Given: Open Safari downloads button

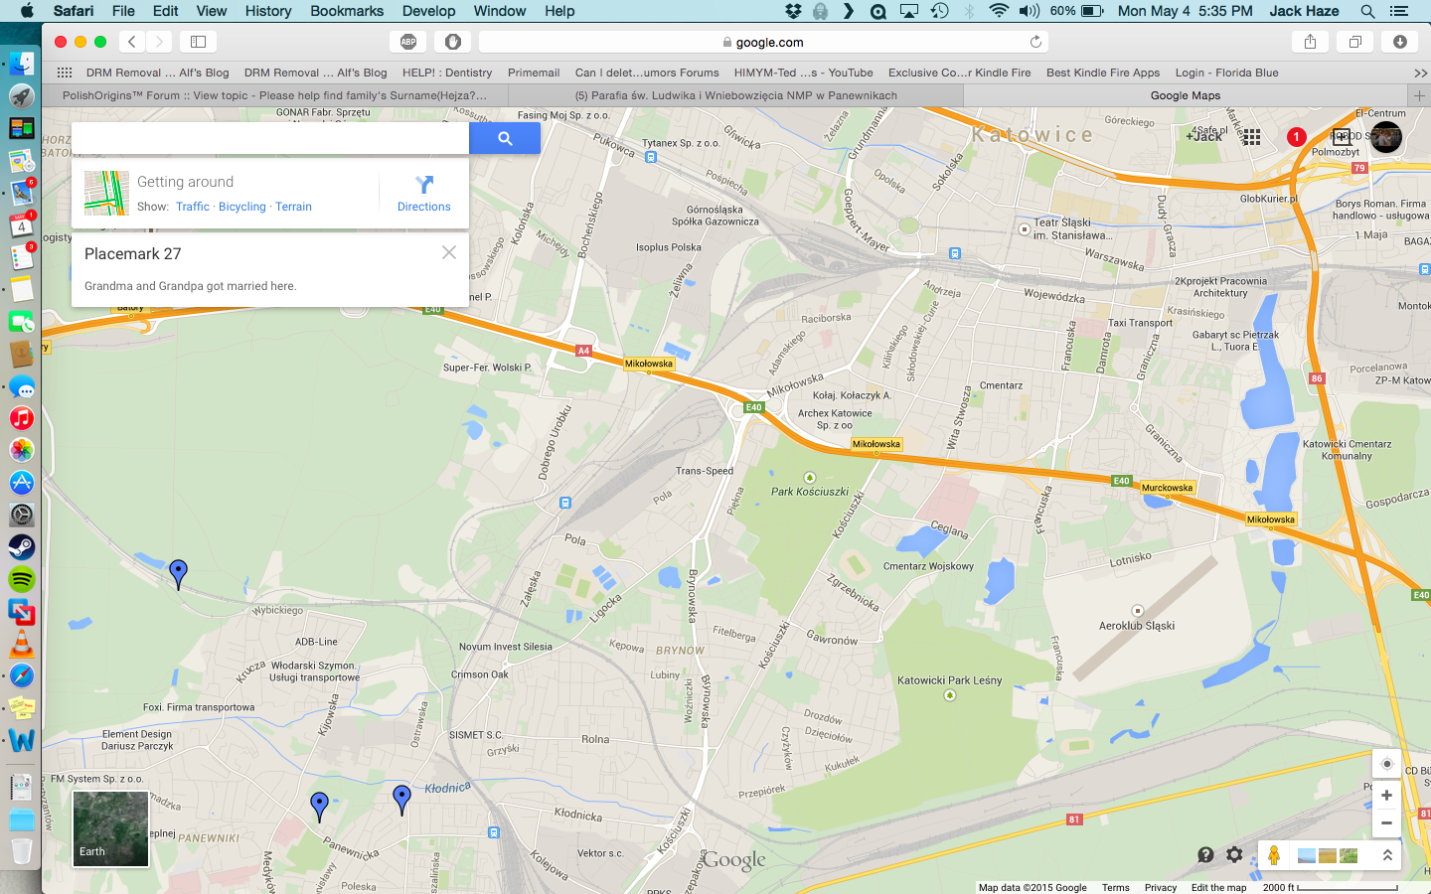Looking at the screenshot, I should [x=1399, y=42].
